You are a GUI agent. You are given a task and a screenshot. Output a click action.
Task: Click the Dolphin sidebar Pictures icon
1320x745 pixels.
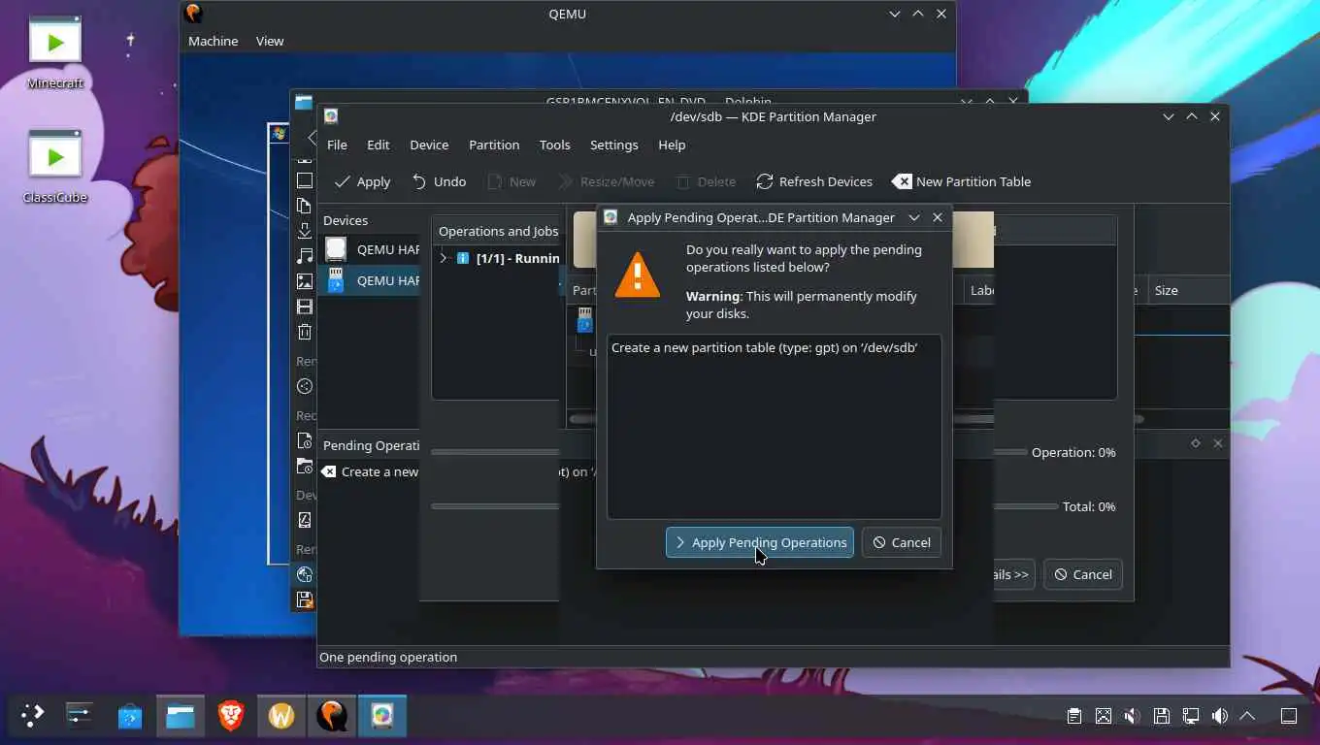(305, 281)
